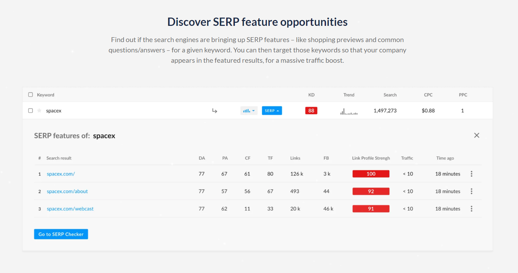Image resolution: width=518 pixels, height=273 pixels.
Task: Click the Discover SERP feature opportunities heading
Action: tap(258, 22)
